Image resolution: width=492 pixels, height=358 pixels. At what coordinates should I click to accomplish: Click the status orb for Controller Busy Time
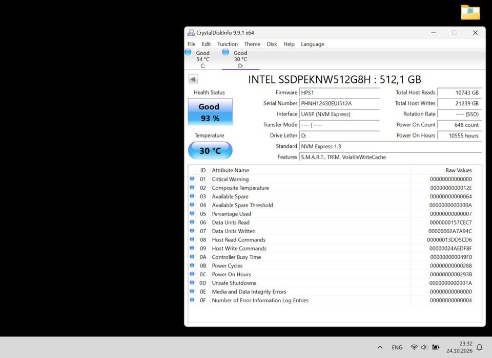coord(192,257)
